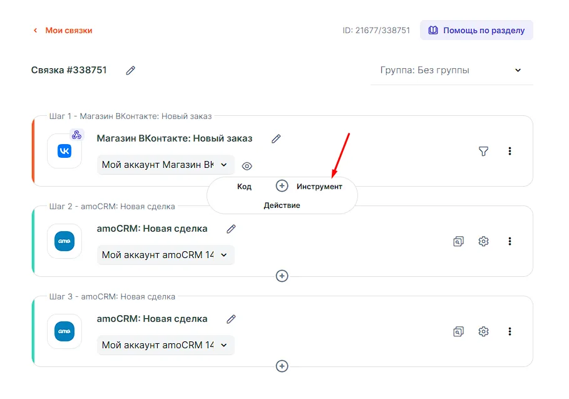The height and width of the screenshot is (399, 569).
Task: Open Step 2 Мой аккаунт amoCRM dropdown
Action: click(165, 255)
